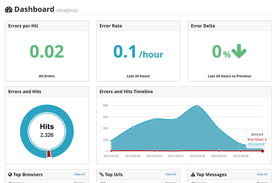Screen dimensions: 277x183
Task: Click the large red error point at timeline end
Action: (262, 151)
